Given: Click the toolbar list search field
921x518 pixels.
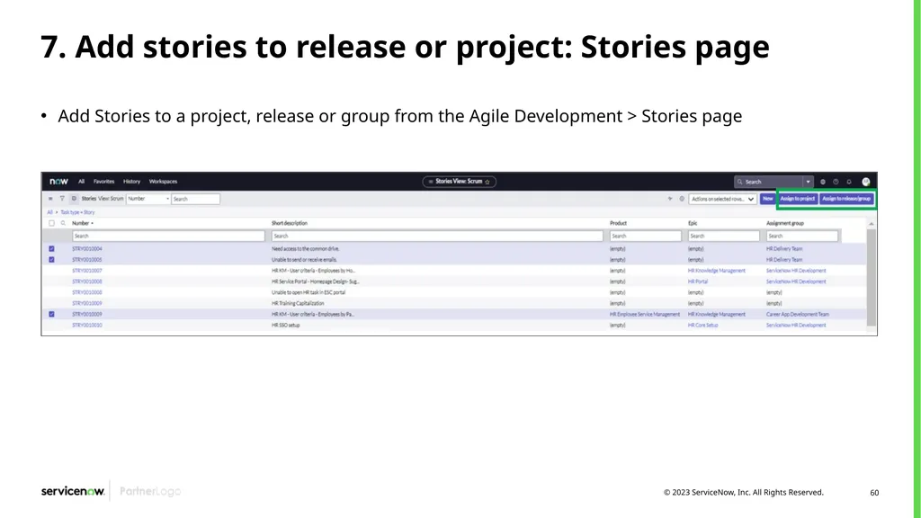Looking at the screenshot, I should coord(195,199).
